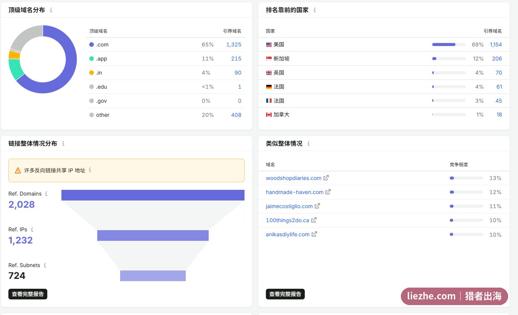The width and height of the screenshot is (518, 315).
Task: Click info icon beside 顶级域名分布 heading
Action: coord(51,10)
